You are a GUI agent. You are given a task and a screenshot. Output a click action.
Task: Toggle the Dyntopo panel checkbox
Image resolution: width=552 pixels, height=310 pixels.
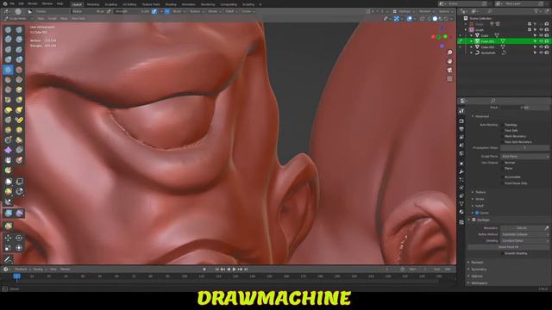tap(474, 220)
